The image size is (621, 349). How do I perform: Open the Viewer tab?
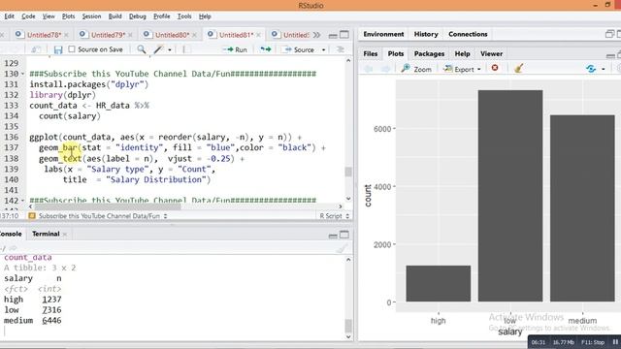[x=492, y=54]
